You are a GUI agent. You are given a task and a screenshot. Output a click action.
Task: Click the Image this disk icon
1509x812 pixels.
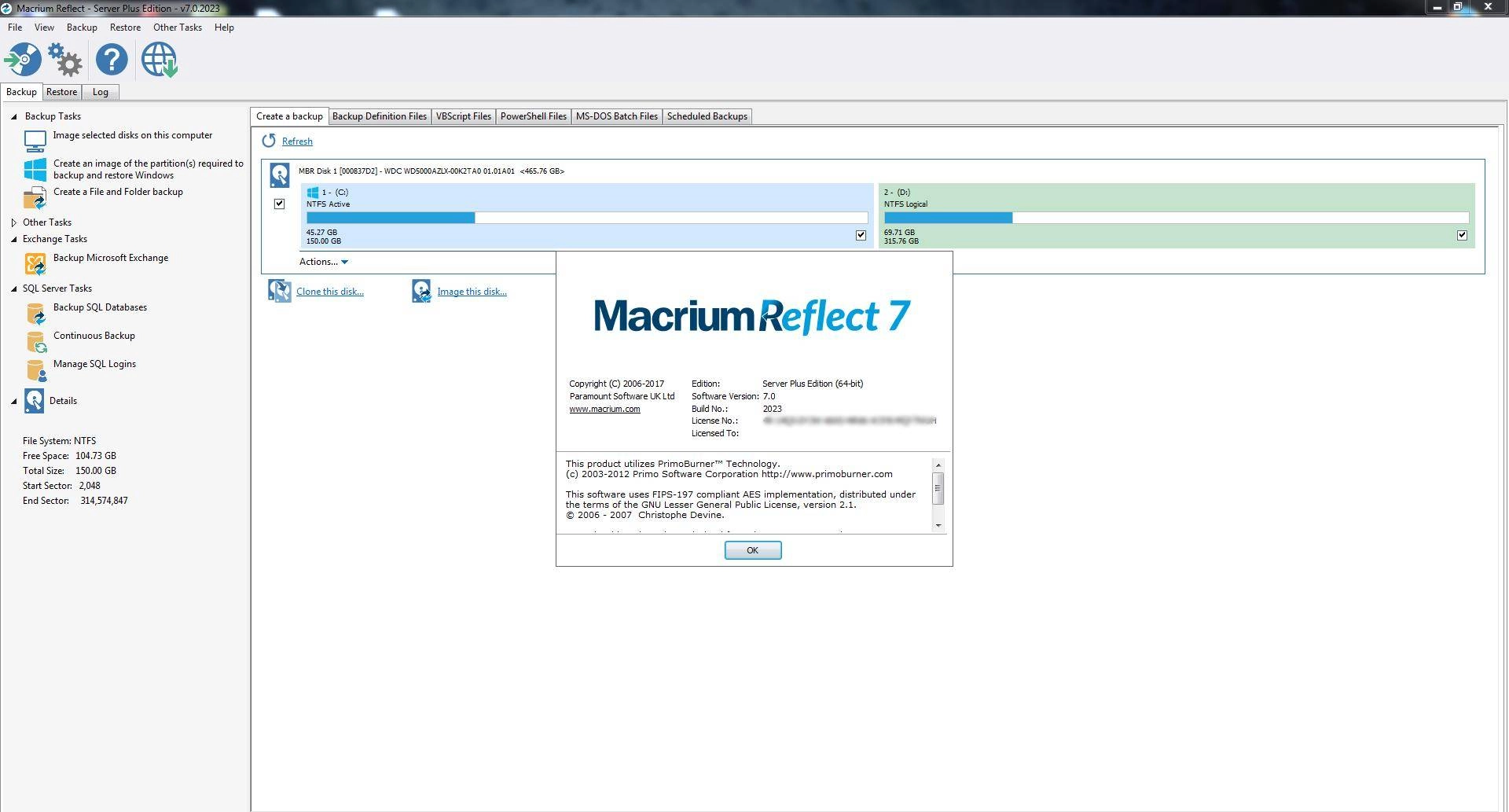click(421, 291)
